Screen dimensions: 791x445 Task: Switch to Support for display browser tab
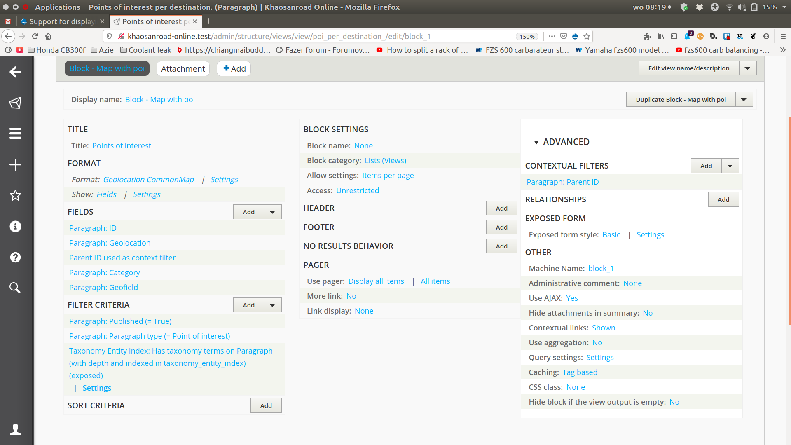coord(62,21)
